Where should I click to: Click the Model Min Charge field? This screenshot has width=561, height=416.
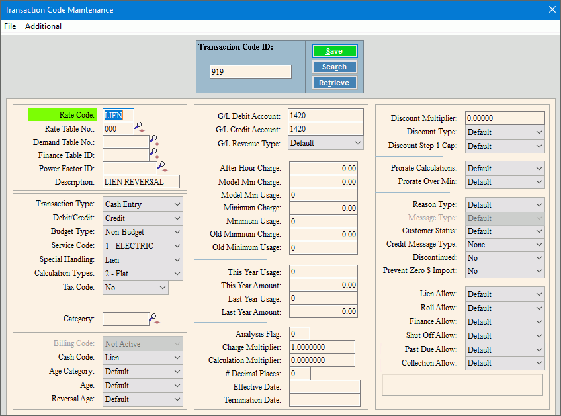(x=324, y=182)
